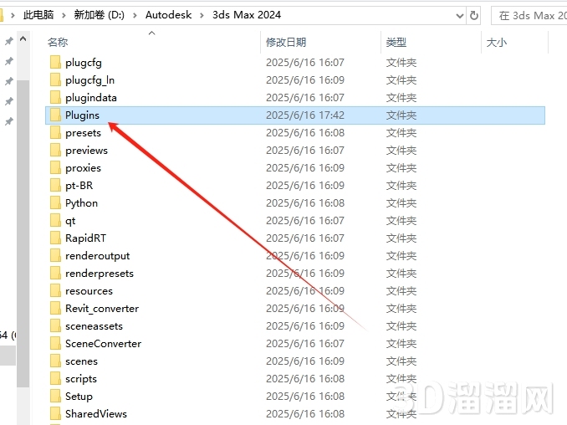Screen dimensions: 567x425
Task: Click the 文件夹 type of qt row
Action: point(401,220)
